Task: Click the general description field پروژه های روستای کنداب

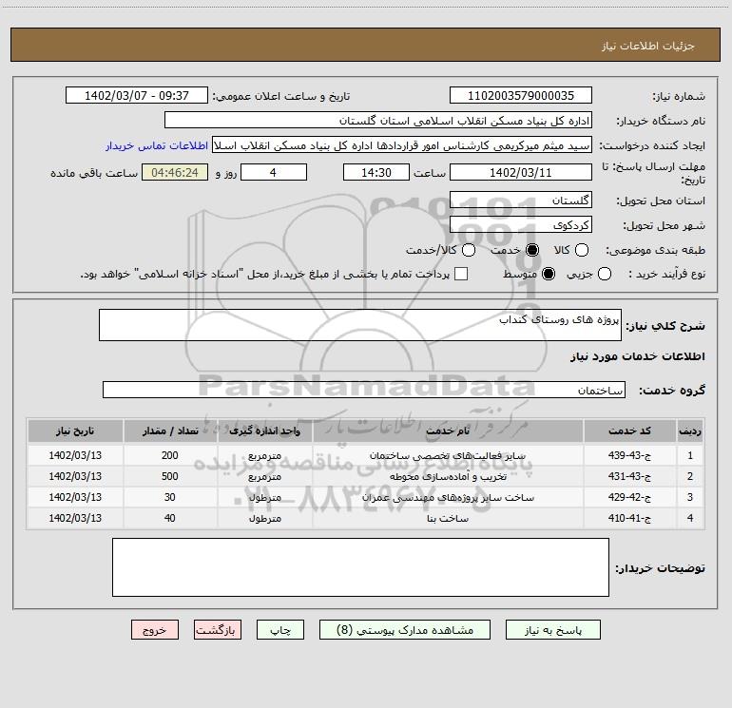Action: (x=360, y=325)
